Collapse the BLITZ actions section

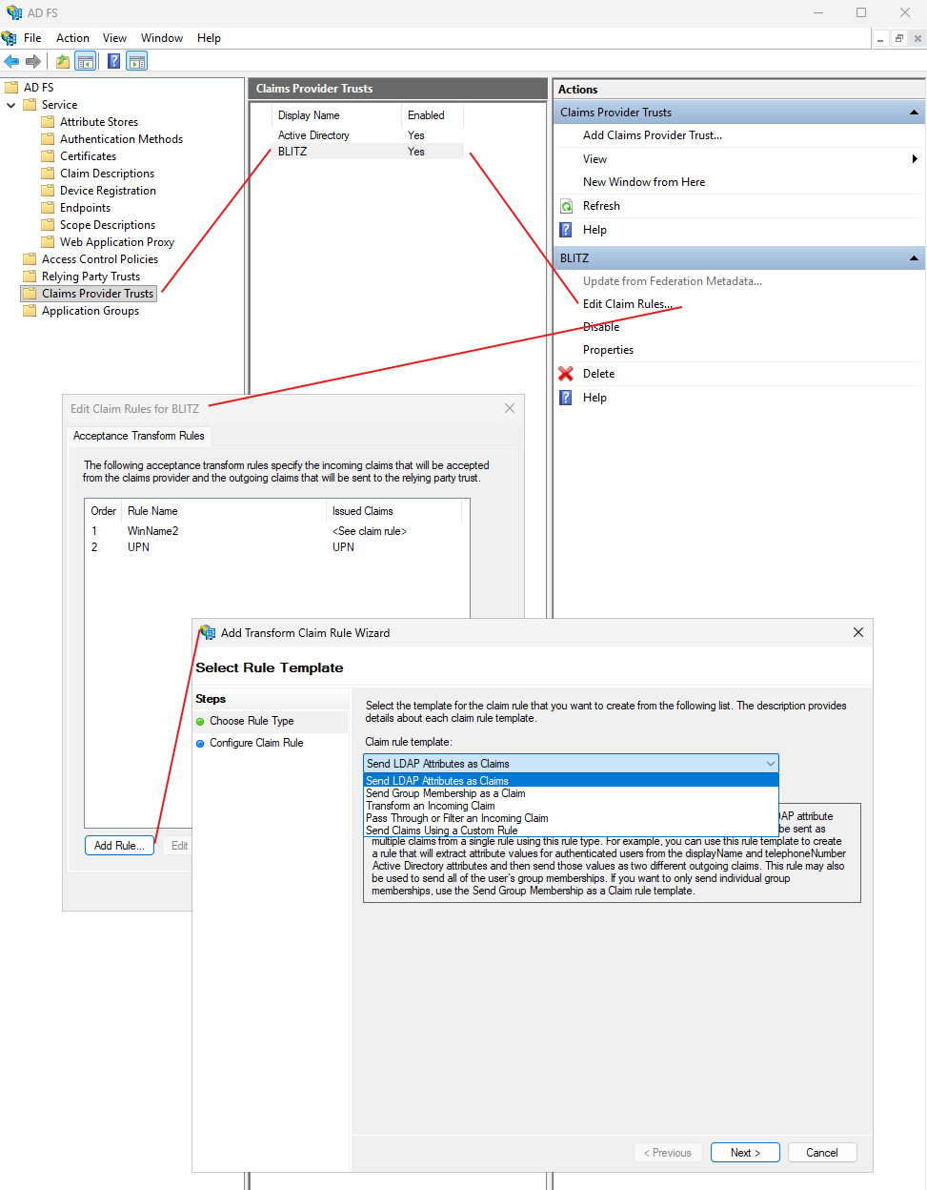914,258
